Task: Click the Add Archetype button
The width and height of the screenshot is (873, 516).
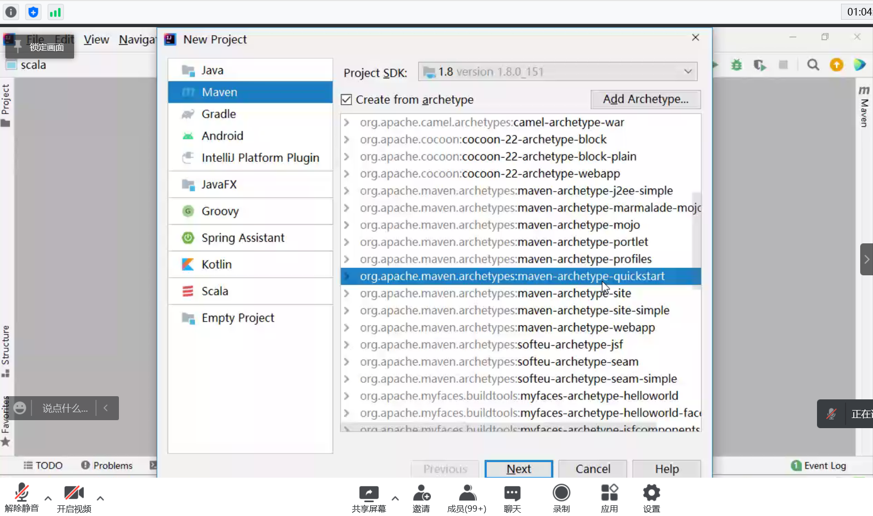Action: coord(646,99)
